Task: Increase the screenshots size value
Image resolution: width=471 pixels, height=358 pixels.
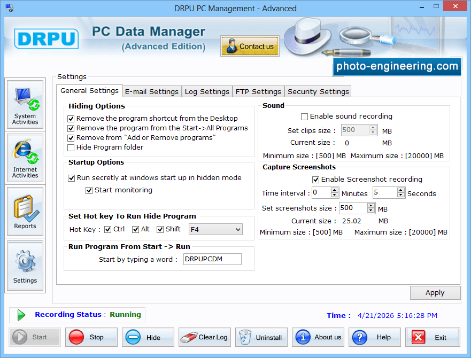Action: click(371, 205)
